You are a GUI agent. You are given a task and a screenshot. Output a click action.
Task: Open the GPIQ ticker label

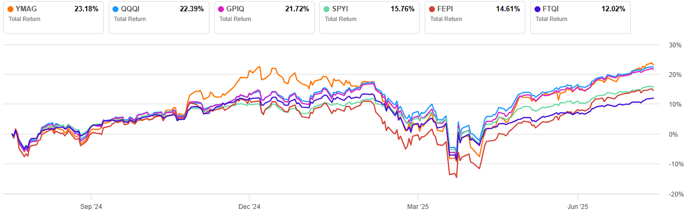(237, 10)
